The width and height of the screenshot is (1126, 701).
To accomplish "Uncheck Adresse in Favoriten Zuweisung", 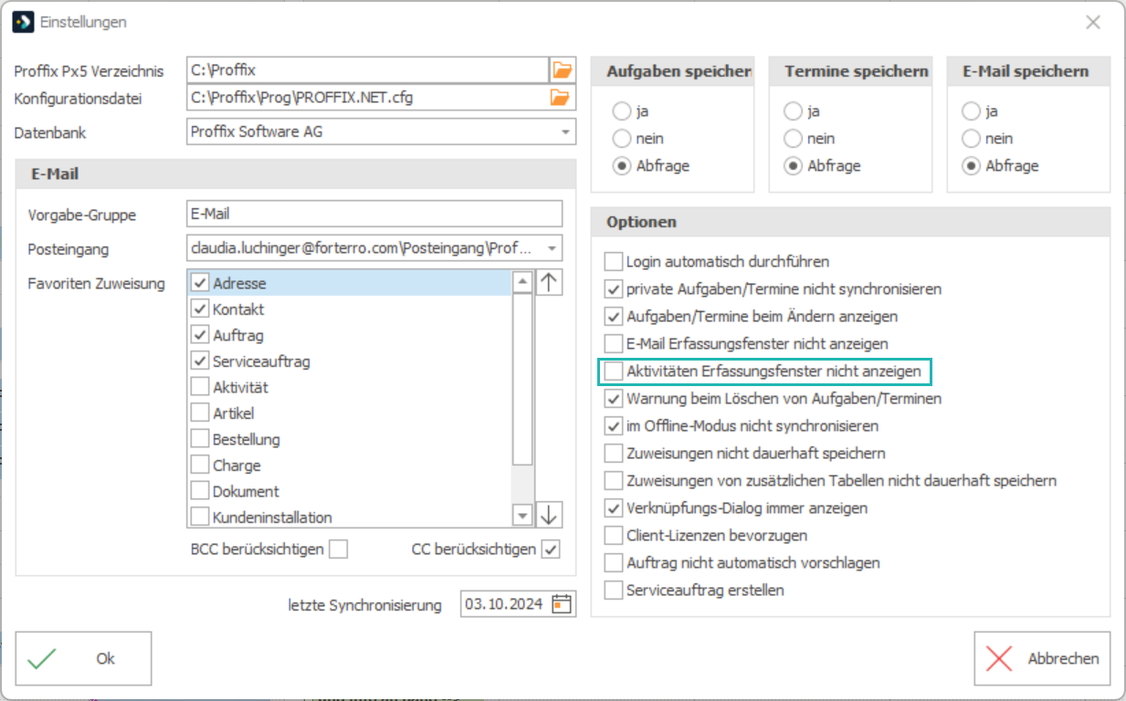I will 200,284.
